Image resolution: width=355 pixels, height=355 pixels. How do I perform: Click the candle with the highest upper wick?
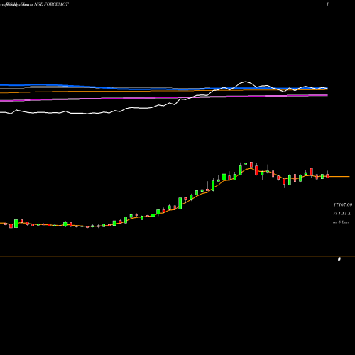pos(246,161)
